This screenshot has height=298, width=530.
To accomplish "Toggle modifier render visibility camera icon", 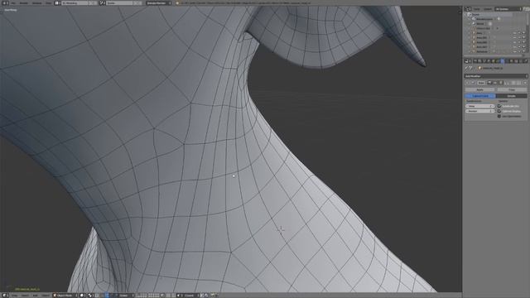I will [489, 83].
